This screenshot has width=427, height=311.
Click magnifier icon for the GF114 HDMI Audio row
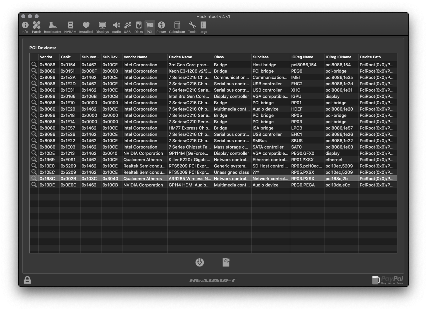[34, 185]
